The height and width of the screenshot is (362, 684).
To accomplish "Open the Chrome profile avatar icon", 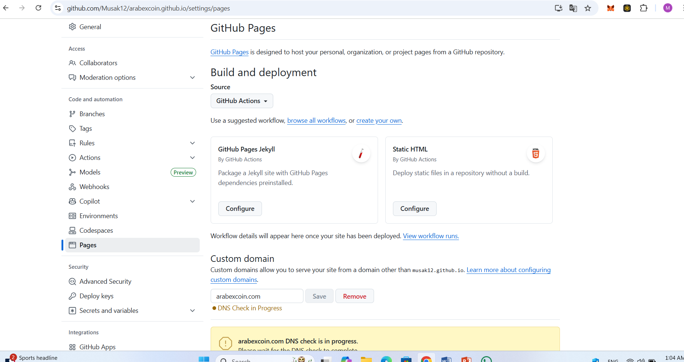I will (x=668, y=8).
